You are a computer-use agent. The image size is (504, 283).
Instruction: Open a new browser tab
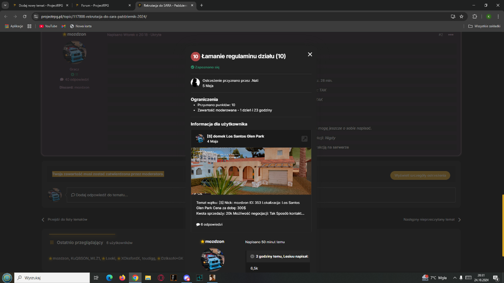(x=202, y=6)
